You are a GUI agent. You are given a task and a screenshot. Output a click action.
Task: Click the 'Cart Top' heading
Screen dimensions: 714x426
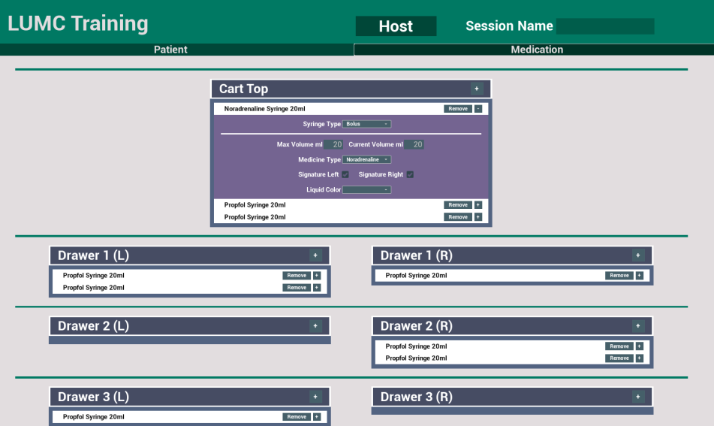click(243, 89)
